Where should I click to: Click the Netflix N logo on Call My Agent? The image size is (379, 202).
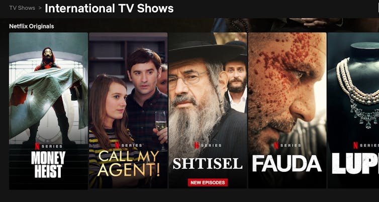point(117,145)
